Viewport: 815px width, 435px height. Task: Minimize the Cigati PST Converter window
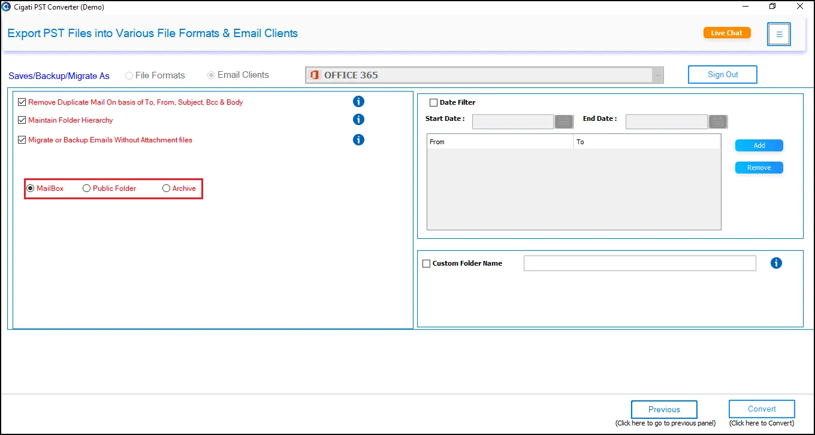(x=745, y=7)
